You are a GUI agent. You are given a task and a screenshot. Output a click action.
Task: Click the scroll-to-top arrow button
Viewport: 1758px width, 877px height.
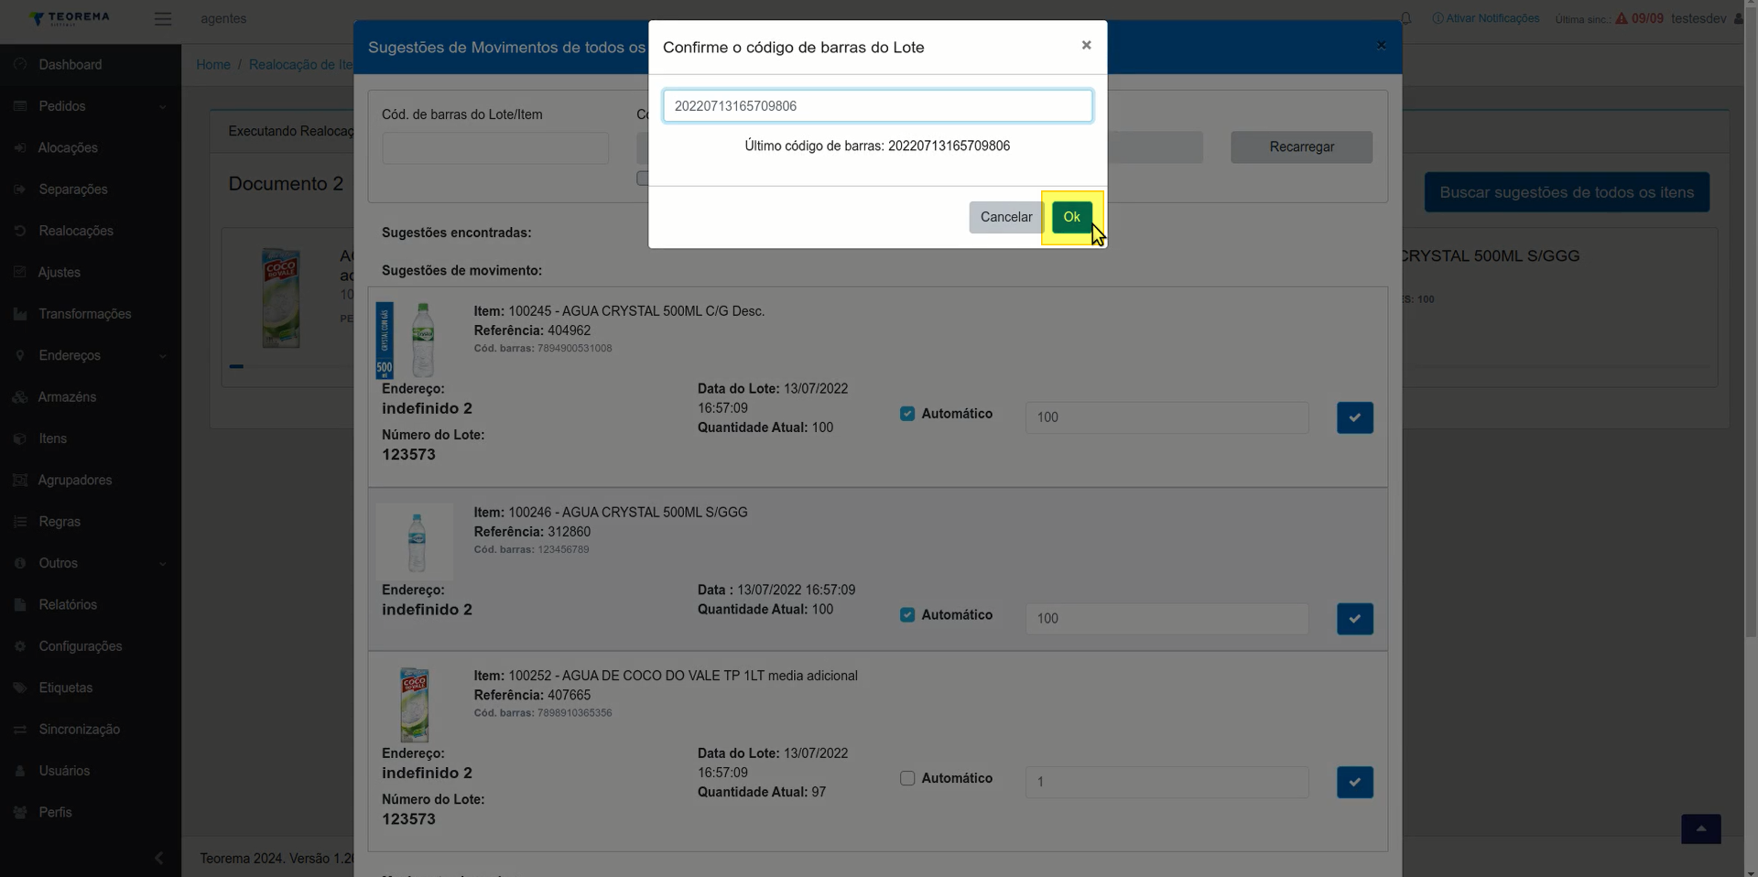(x=1700, y=829)
